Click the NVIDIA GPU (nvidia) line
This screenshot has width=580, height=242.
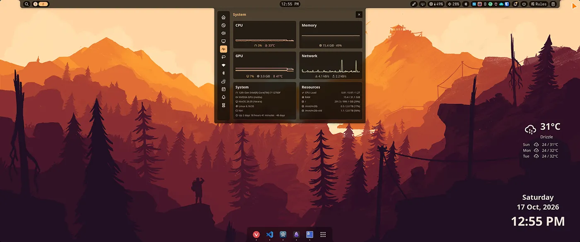pos(249,97)
